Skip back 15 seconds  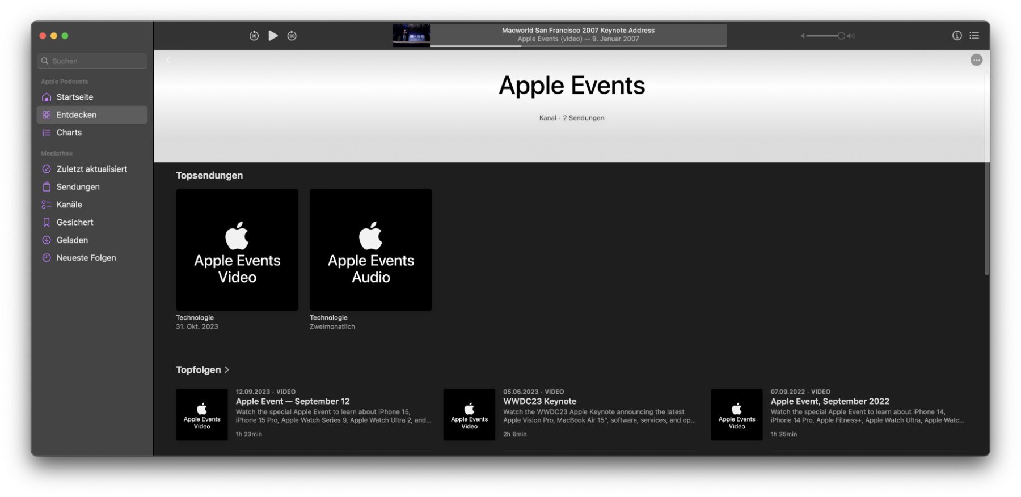pos(254,36)
